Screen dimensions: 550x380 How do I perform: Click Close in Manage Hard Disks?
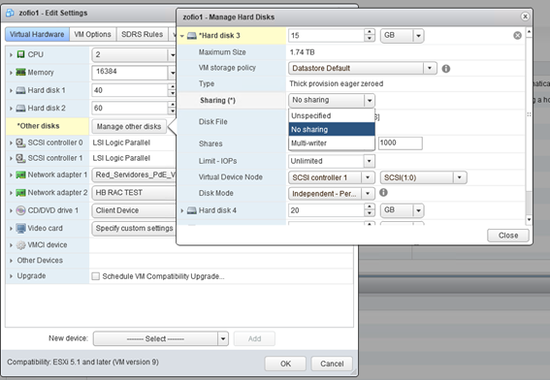(508, 236)
